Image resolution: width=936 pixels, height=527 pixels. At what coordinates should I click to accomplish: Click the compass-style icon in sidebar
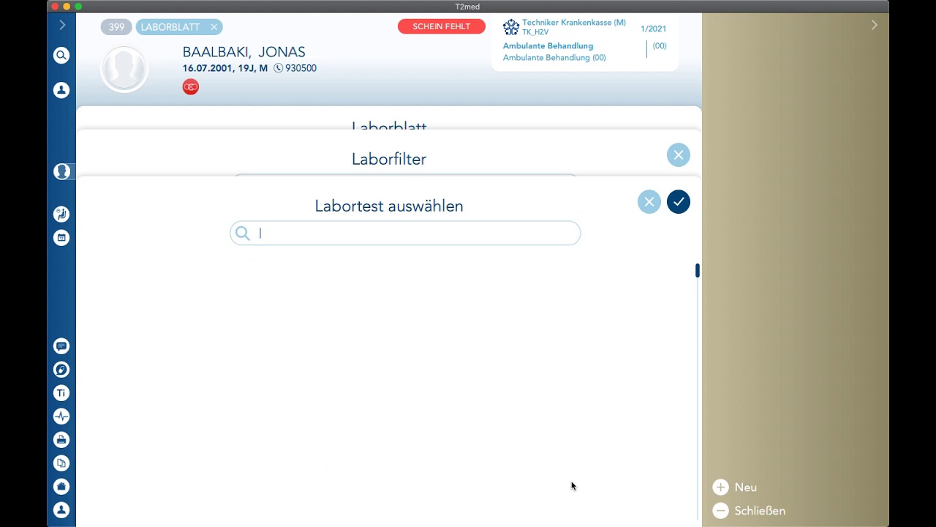coord(61,370)
